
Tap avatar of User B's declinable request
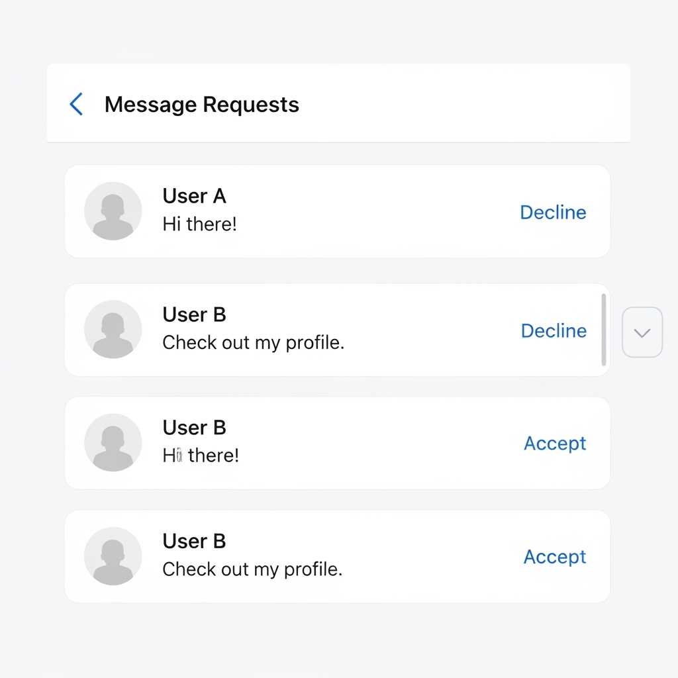tap(113, 330)
